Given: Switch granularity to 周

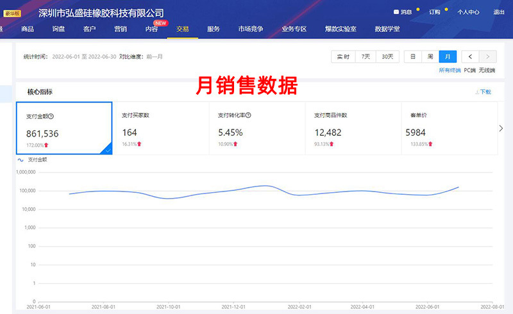Looking at the screenshot, I should [430, 56].
